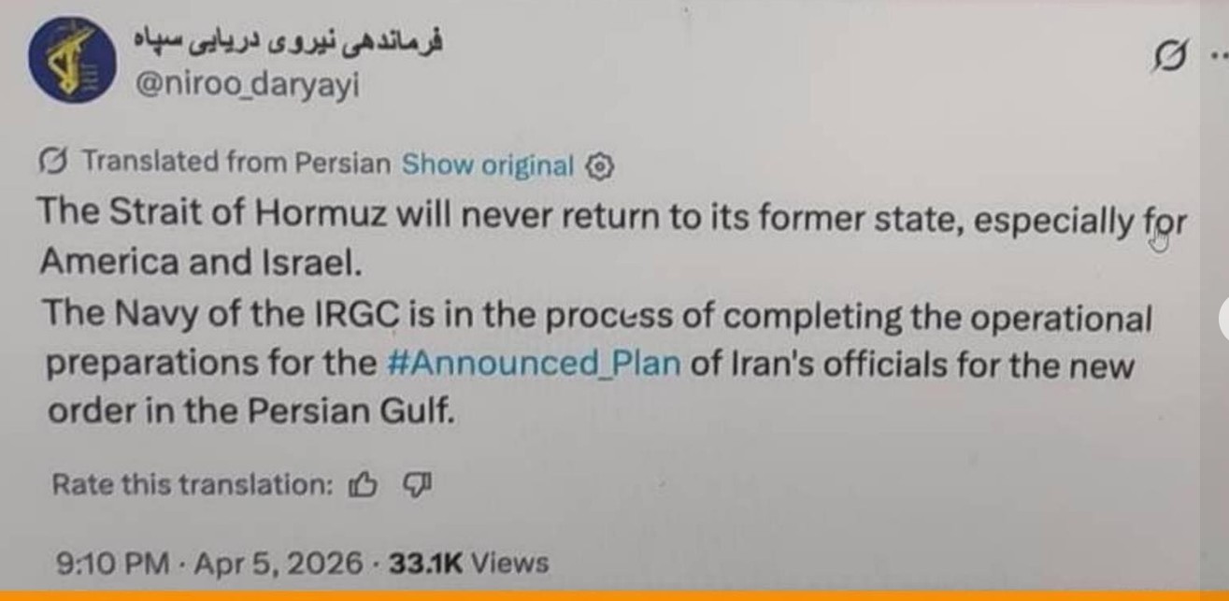1229x601 pixels.
Task: Click the 'Translated from Persian' label
Action: pyautogui.click(x=236, y=163)
